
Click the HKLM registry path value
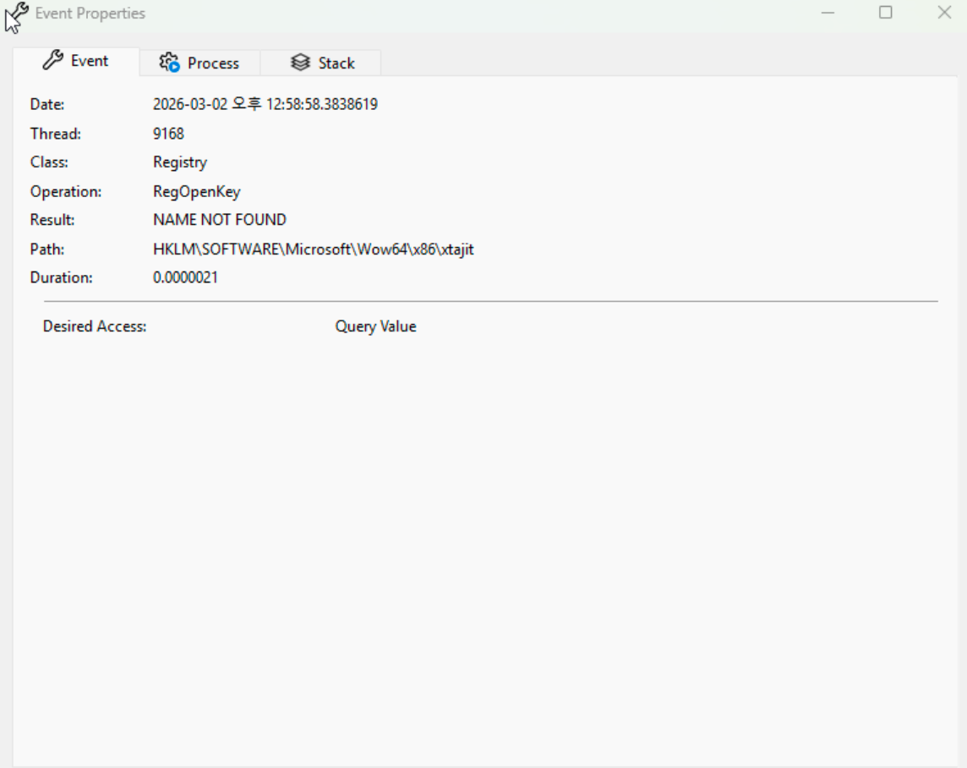click(313, 250)
